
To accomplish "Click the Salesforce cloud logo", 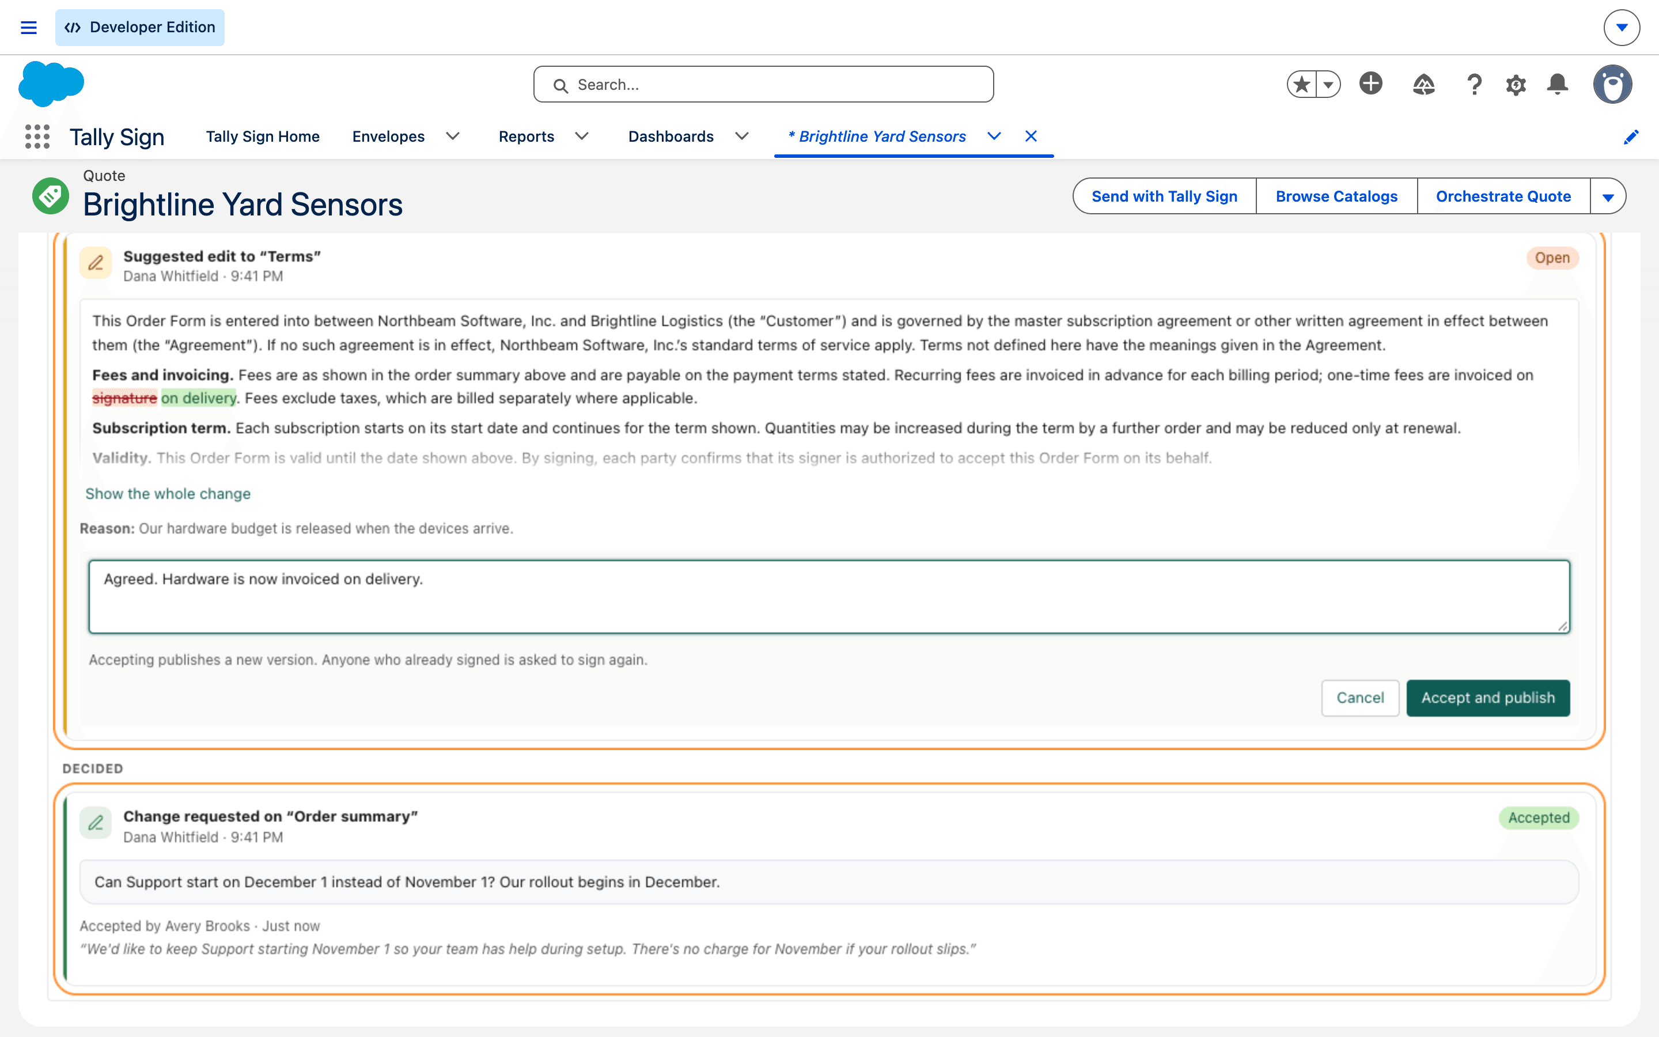I will coord(51,84).
